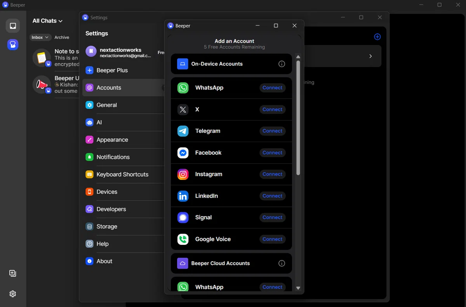Click the blue plus add-account icon in Settings
The width and height of the screenshot is (466, 307).
point(377,37)
